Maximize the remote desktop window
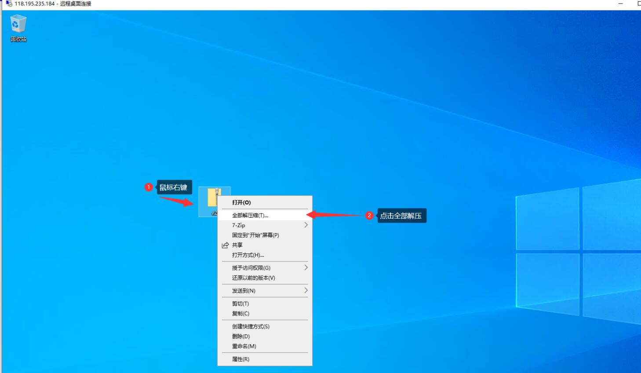 click(x=638, y=4)
